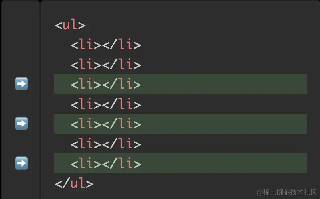The width and height of the screenshot is (320, 199).
Task: Click the closing </ul> tag
Action: 74,183
